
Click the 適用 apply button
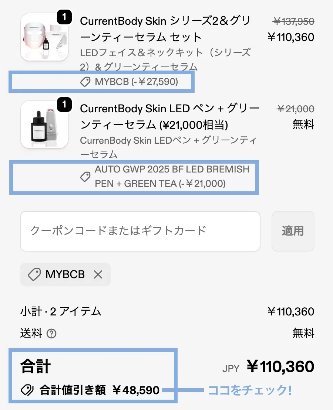pos(293,231)
